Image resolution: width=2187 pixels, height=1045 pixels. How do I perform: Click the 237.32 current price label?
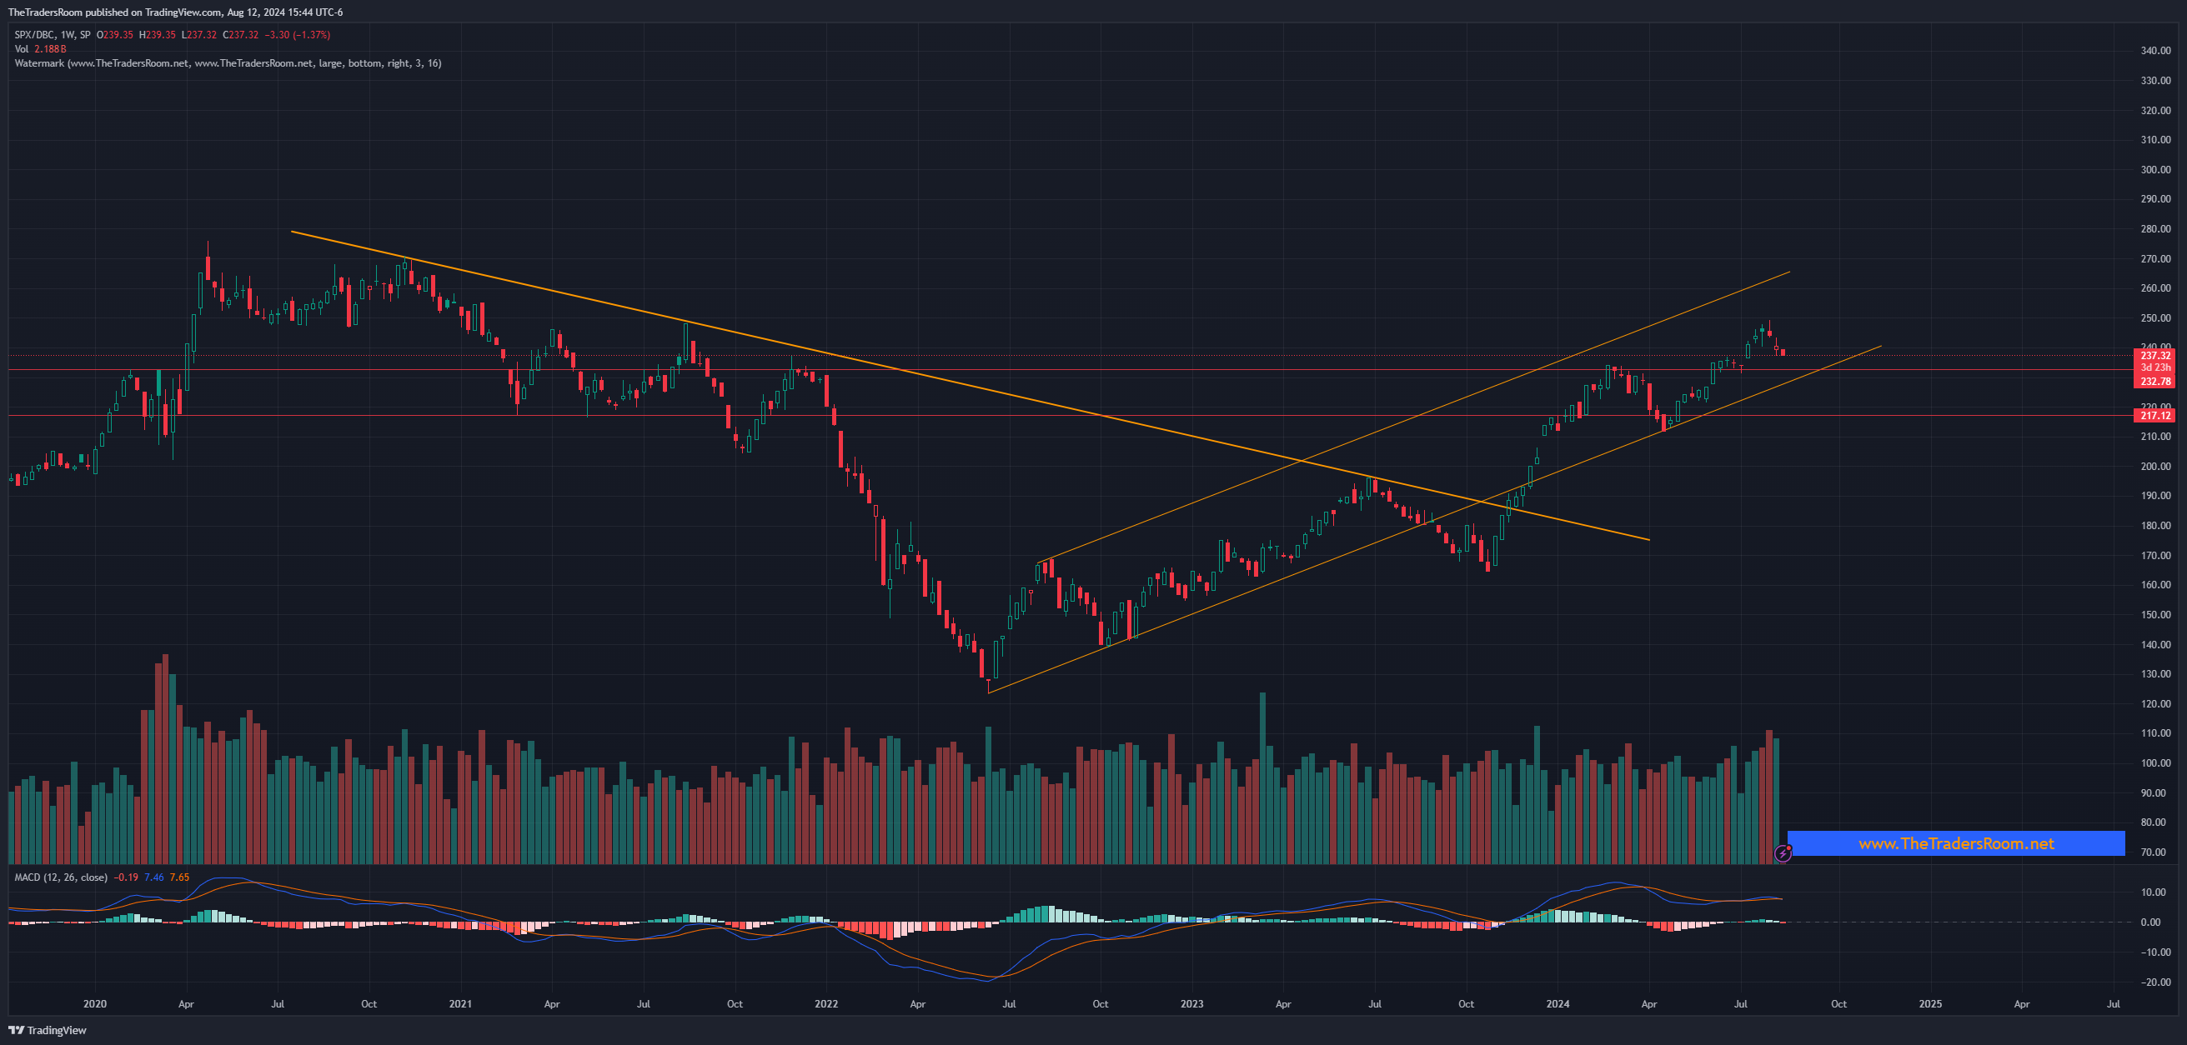(x=2155, y=355)
